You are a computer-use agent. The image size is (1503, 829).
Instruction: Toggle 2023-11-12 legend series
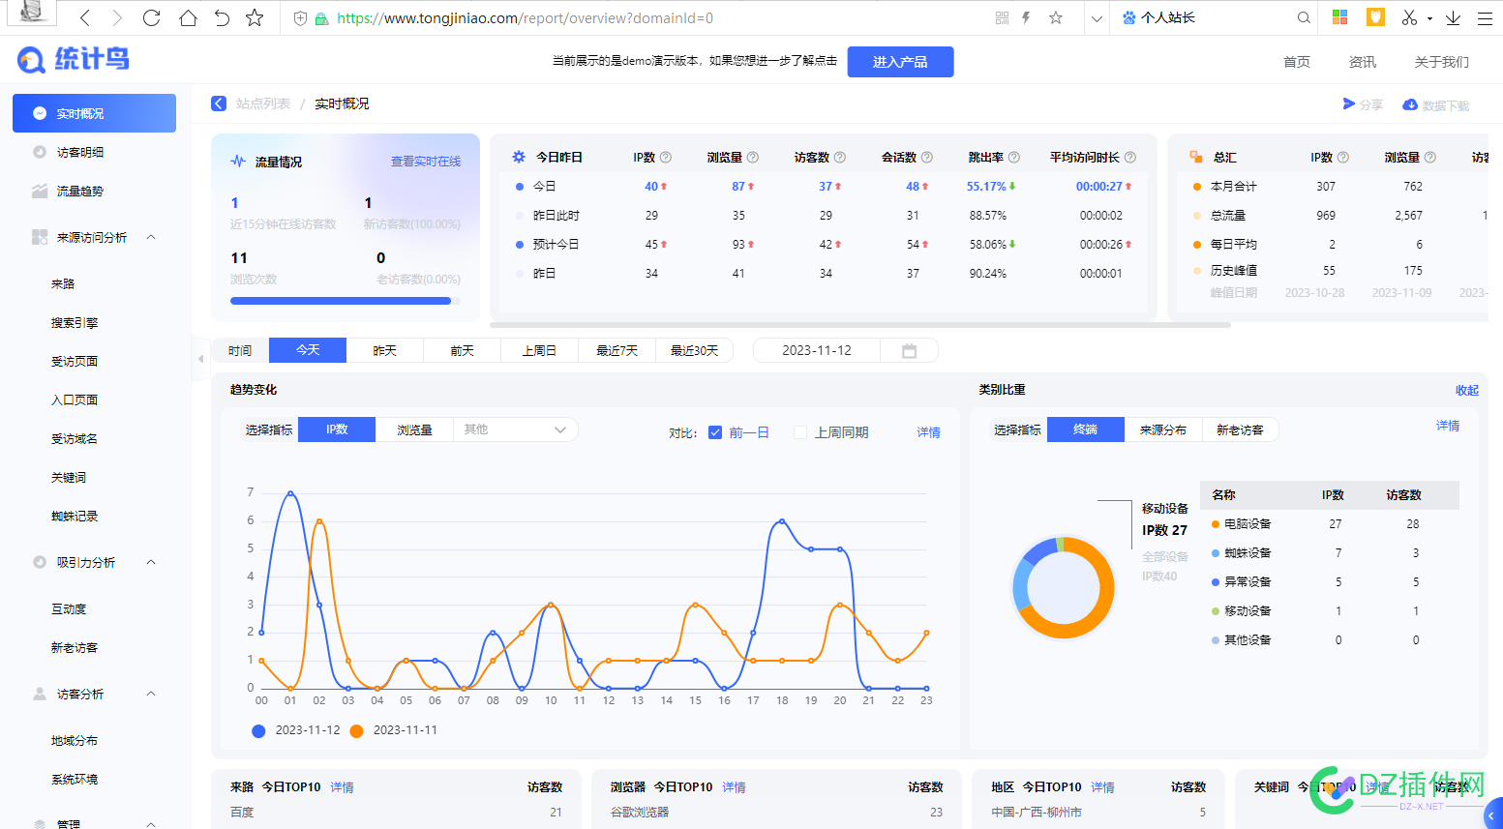pyautogui.click(x=296, y=730)
